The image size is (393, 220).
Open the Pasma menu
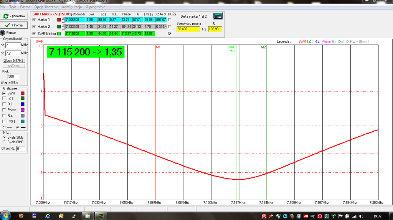tap(25, 7)
